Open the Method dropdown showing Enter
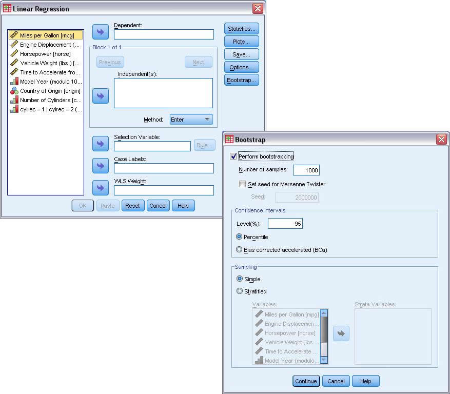This screenshot has width=450, height=394. point(191,120)
